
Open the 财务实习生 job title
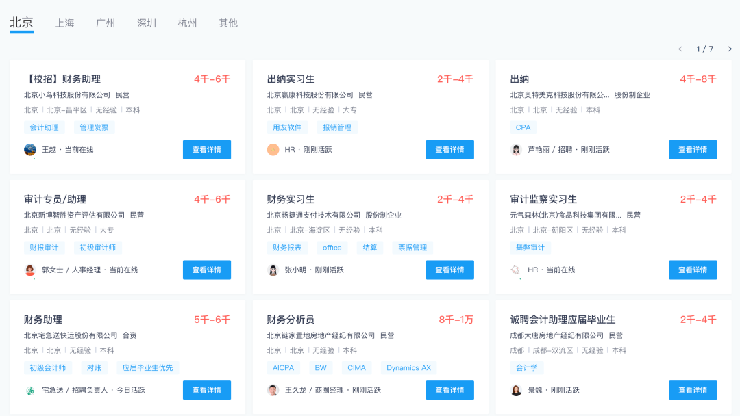[291, 199]
